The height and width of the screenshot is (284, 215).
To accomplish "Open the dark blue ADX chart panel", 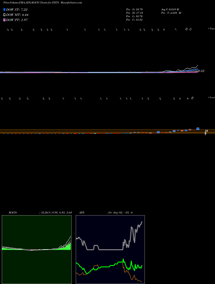I will pos(110,250).
